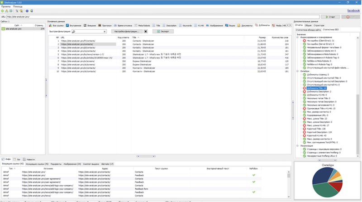Click red status icon for 4xx Client Error

pos(304,41)
